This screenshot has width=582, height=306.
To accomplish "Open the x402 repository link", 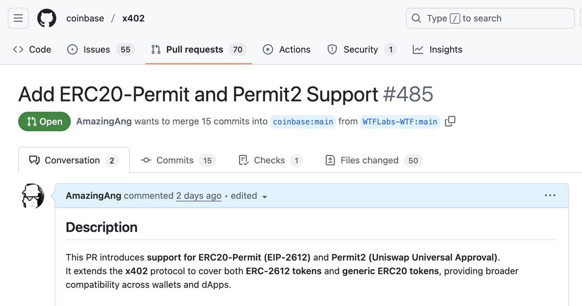I will 133,18.
